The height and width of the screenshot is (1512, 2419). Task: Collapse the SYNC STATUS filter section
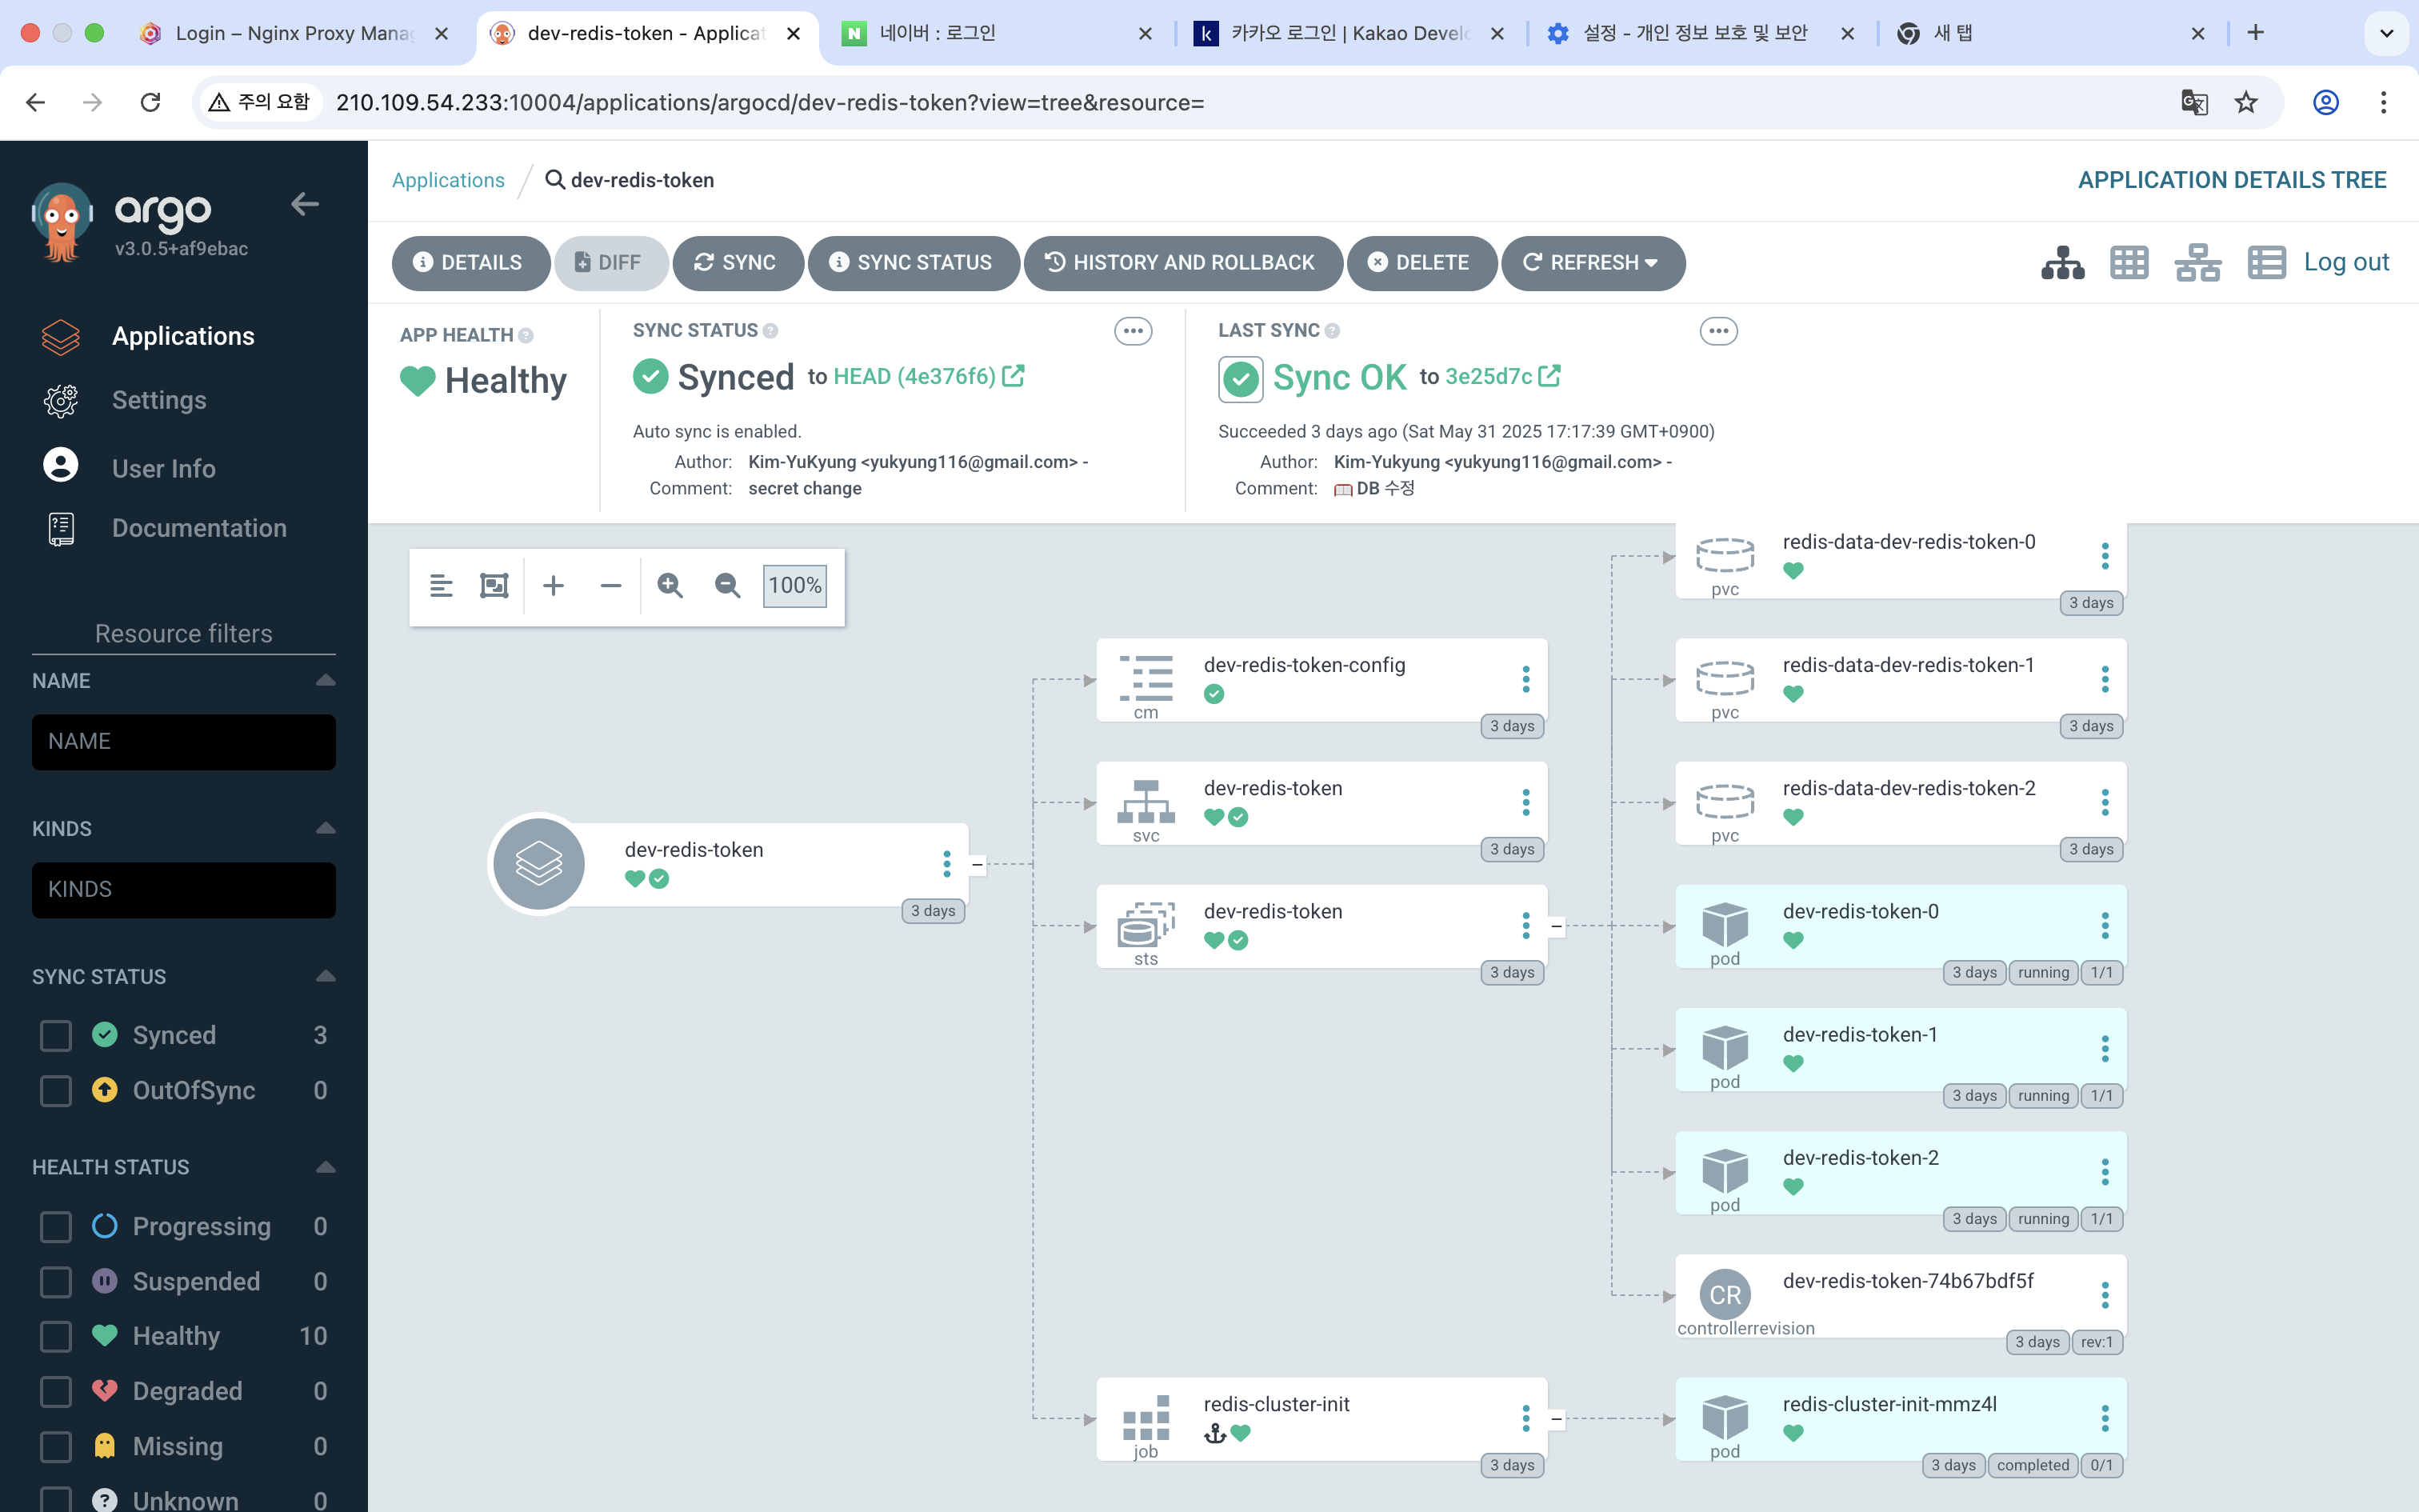coord(325,976)
